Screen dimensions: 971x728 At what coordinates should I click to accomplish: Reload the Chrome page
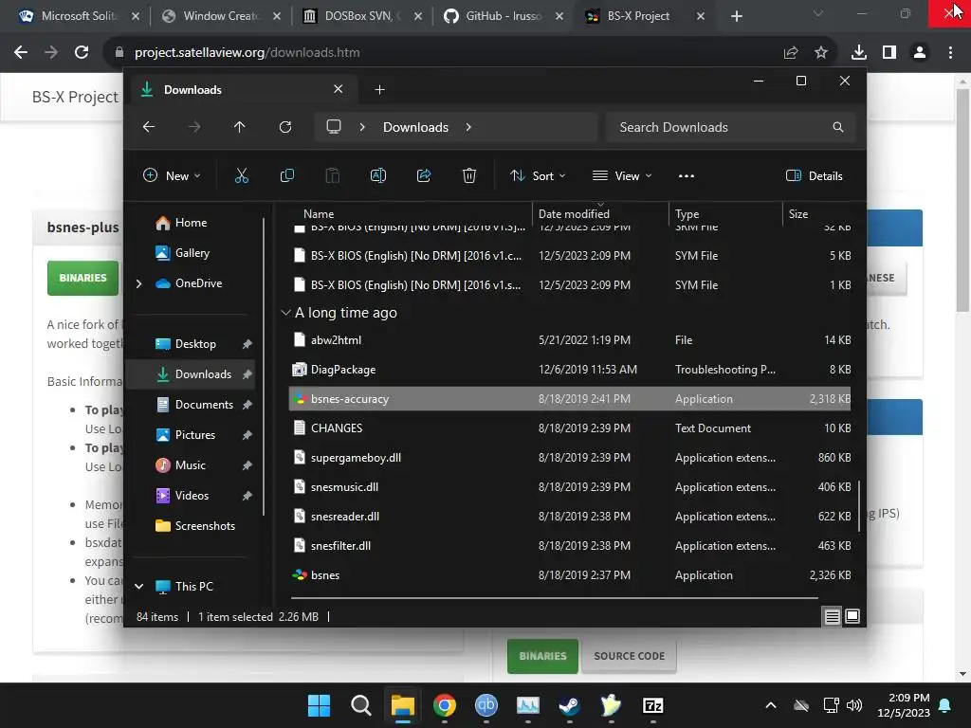(82, 53)
